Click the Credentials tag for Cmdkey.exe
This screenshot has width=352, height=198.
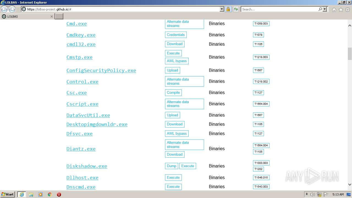click(176, 35)
